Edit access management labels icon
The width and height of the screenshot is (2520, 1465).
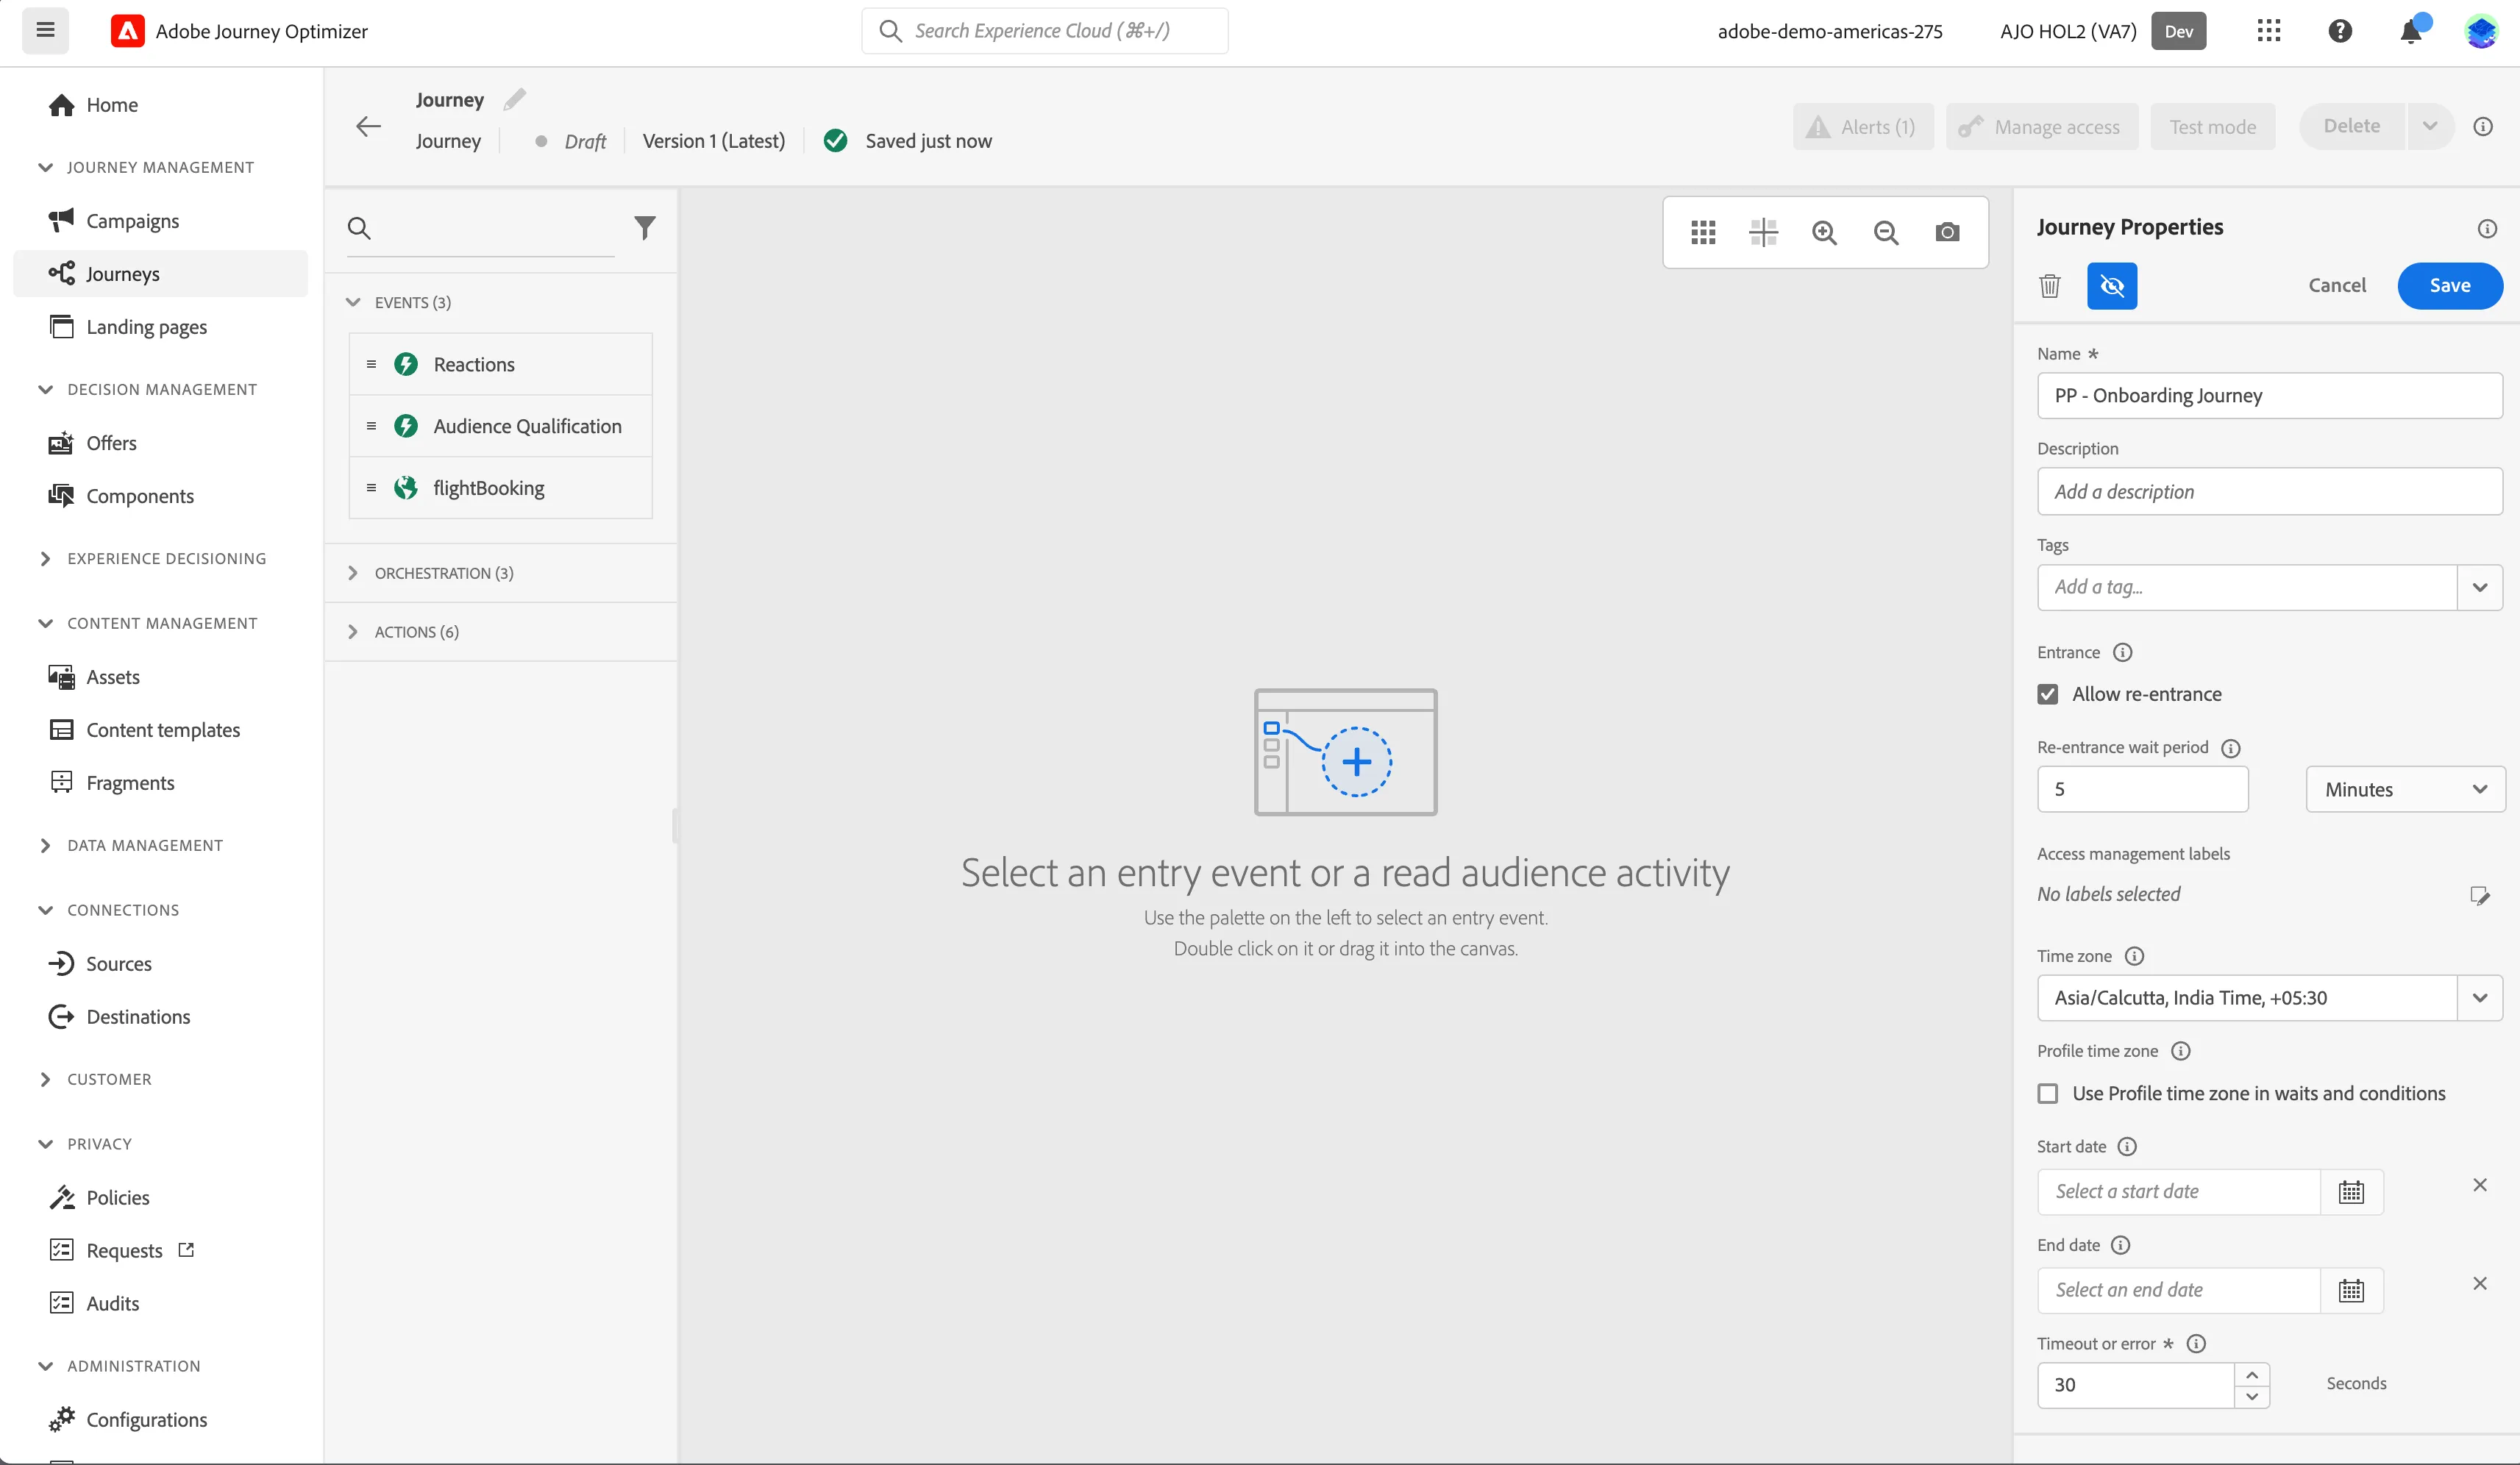pos(2480,895)
